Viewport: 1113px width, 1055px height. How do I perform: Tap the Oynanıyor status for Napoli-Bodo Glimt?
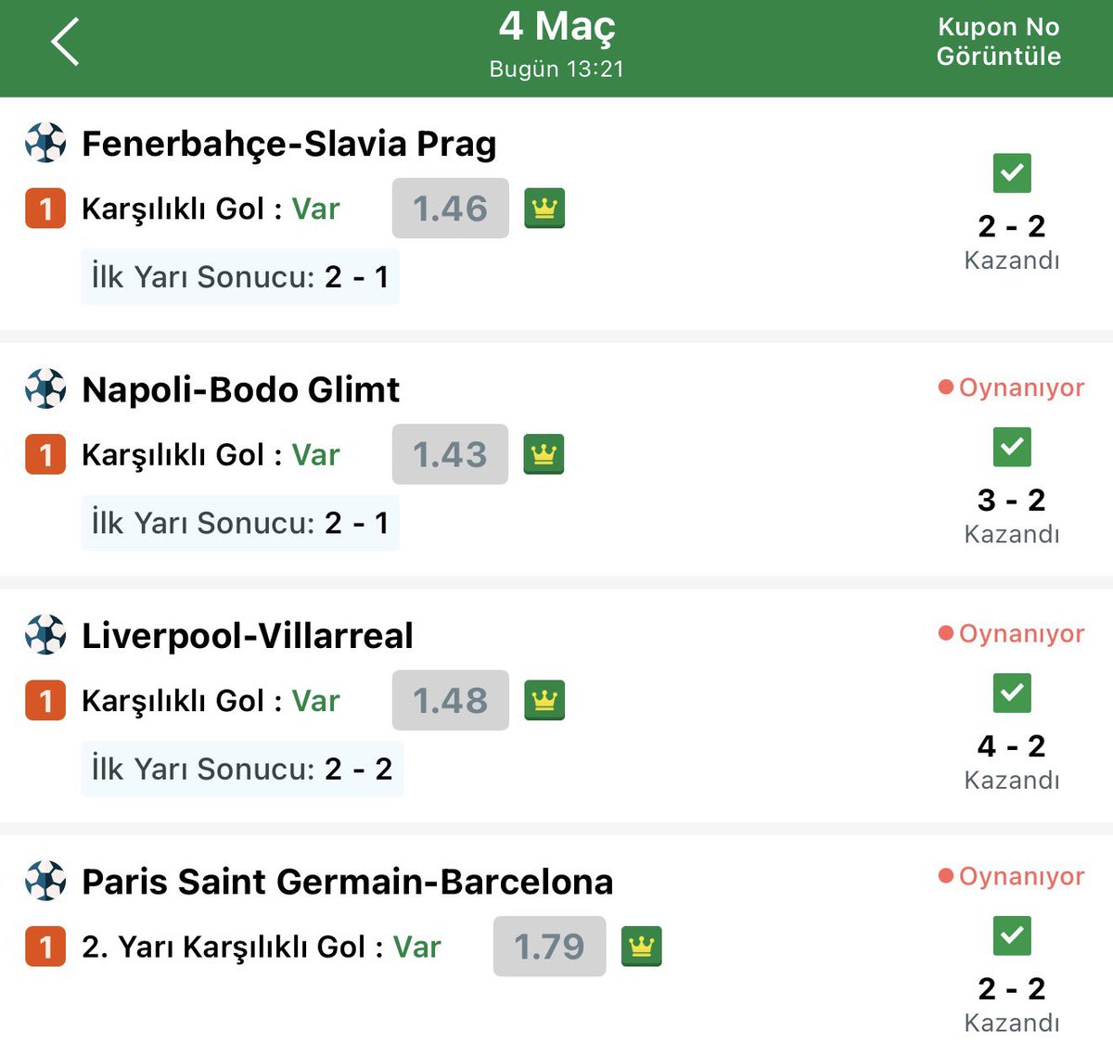[1011, 388]
